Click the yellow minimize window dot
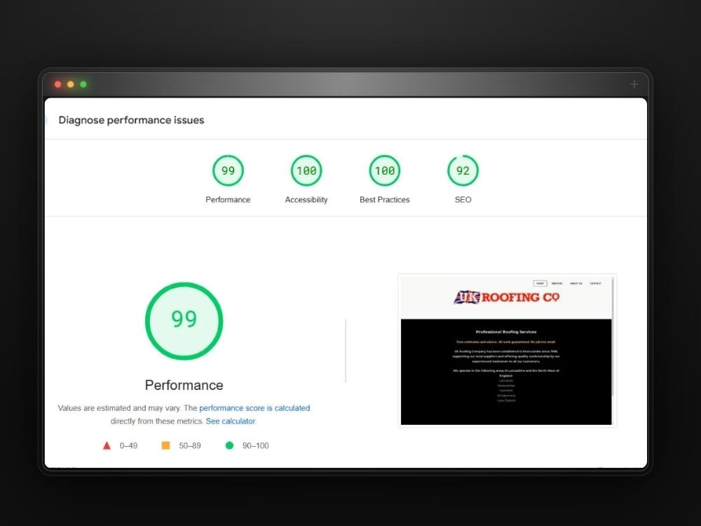Viewport: 701px width, 526px height. coord(71,84)
